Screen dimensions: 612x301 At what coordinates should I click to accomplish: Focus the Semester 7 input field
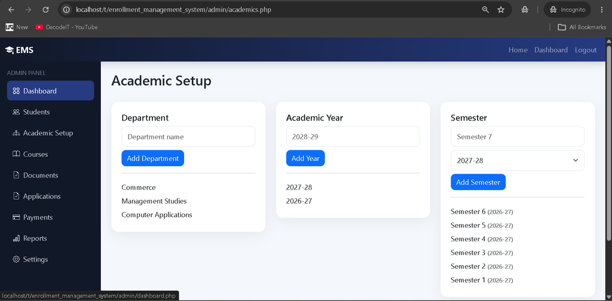[x=518, y=136]
